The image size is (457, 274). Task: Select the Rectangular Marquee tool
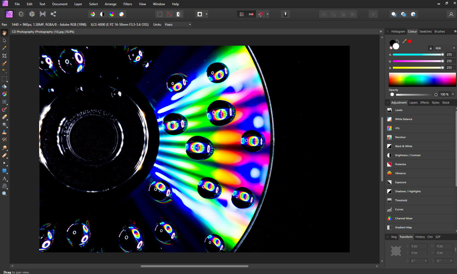click(x=4, y=79)
